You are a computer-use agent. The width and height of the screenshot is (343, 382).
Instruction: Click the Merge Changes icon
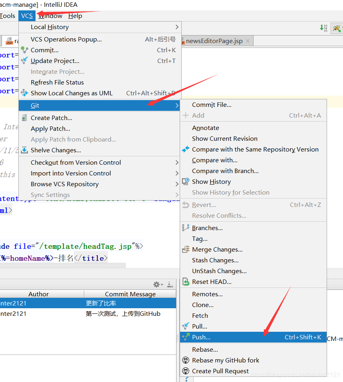pos(186,249)
